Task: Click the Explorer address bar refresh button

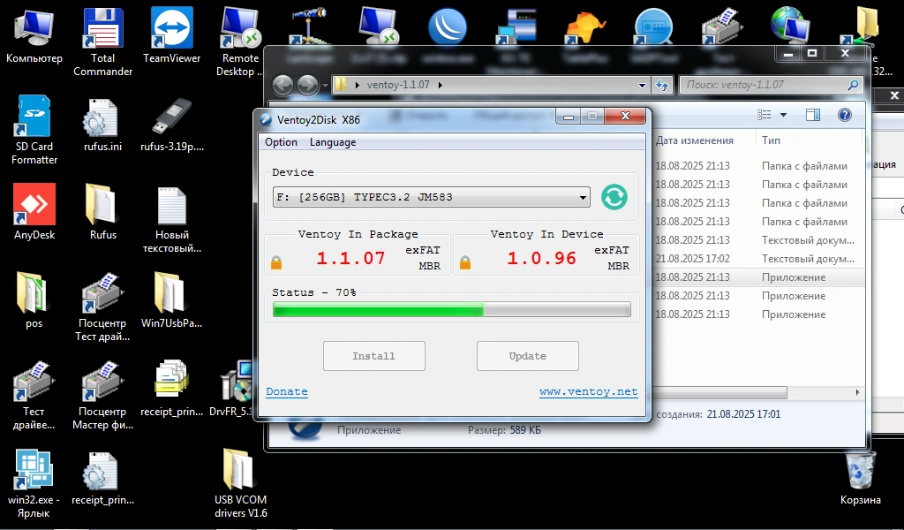Action: (662, 86)
